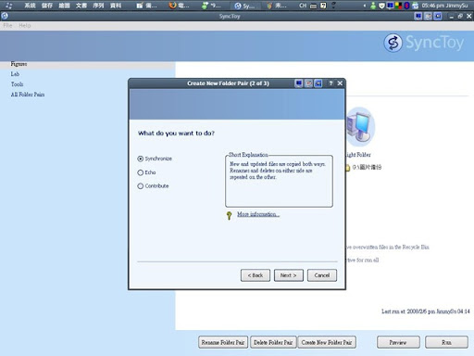
Task: Show All Folder Pairs
Action: [28, 95]
